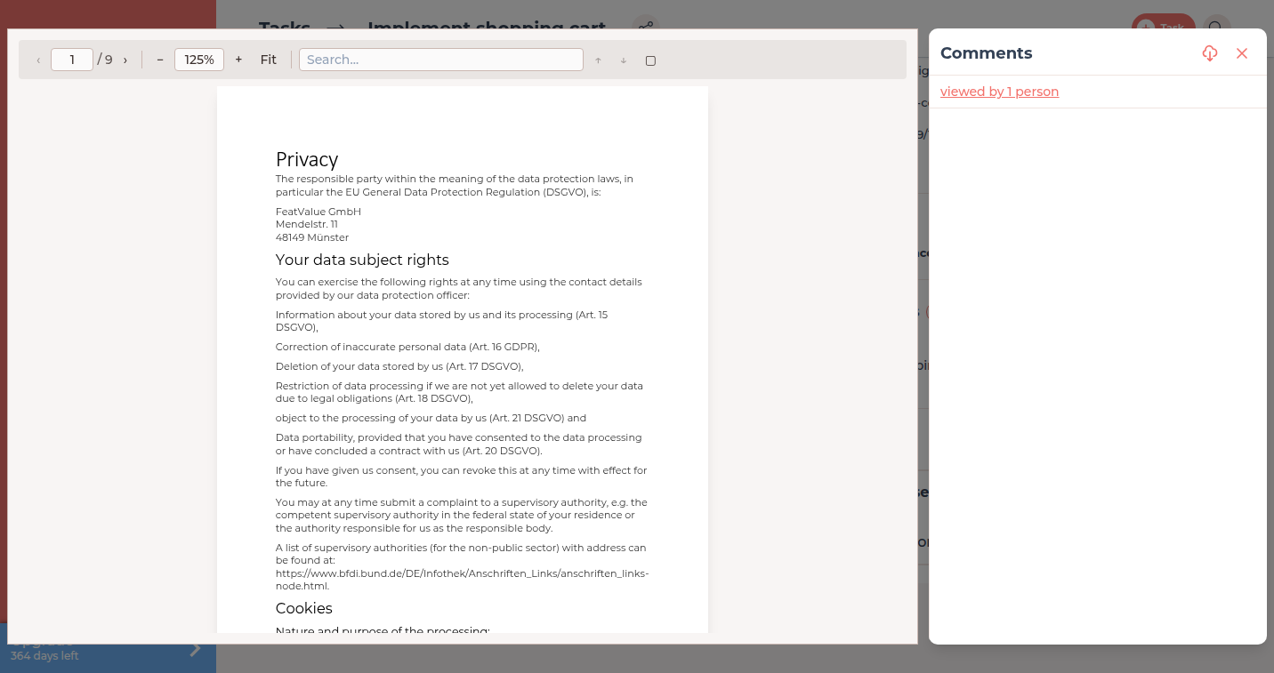Click 'object to the processing of your data' line
The image size is (1274, 673).
431,418
